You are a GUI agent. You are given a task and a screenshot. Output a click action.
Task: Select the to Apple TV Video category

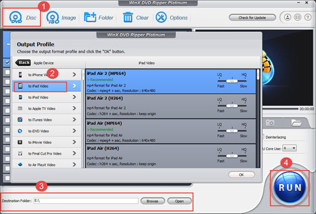[47, 108]
